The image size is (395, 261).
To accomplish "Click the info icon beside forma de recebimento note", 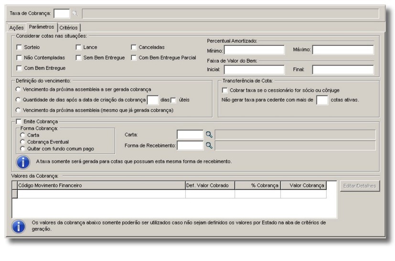I will [23, 162].
